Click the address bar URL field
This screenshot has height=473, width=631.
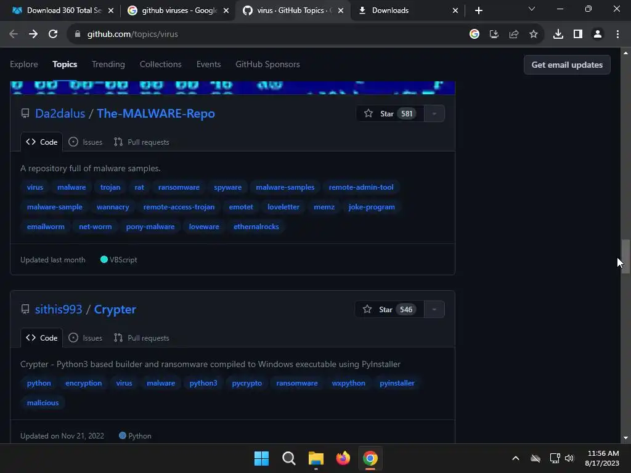[x=266, y=34]
